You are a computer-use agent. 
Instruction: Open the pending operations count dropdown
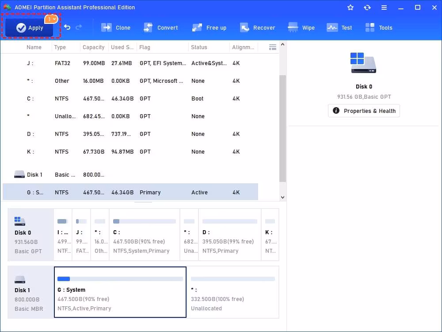click(51, 19)
